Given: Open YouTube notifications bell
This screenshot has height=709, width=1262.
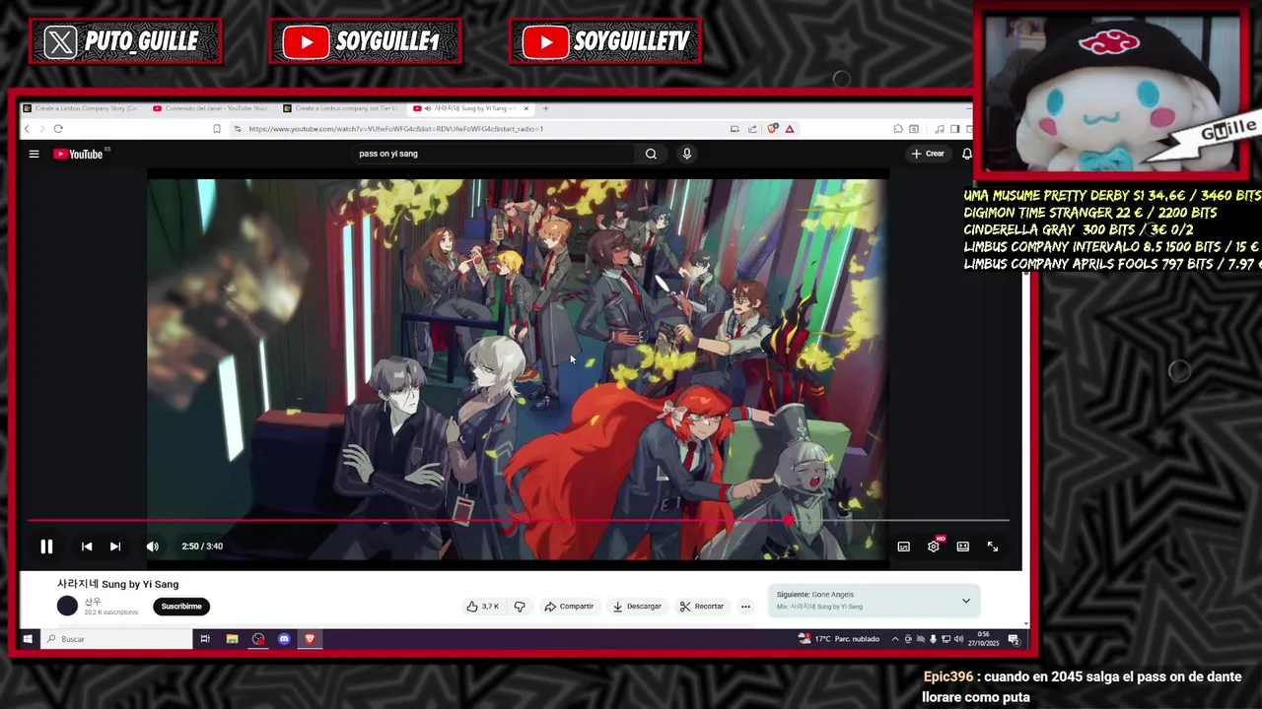Looking at the screenshot, I should [x=967, y=154].
